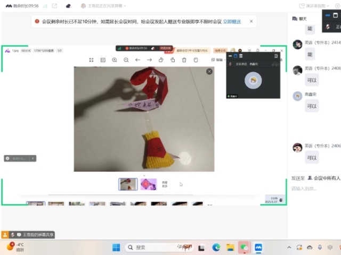This screenshot has height=255, width=341.
Task: Open WeChat from the taskbar
Action: click(x=244, y=248)
